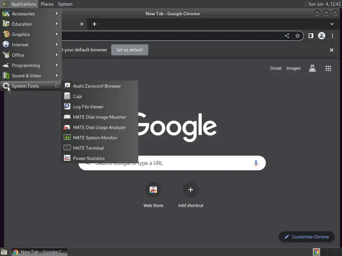
Task: Open the Graphics submenu
Action: click(31, 34)
